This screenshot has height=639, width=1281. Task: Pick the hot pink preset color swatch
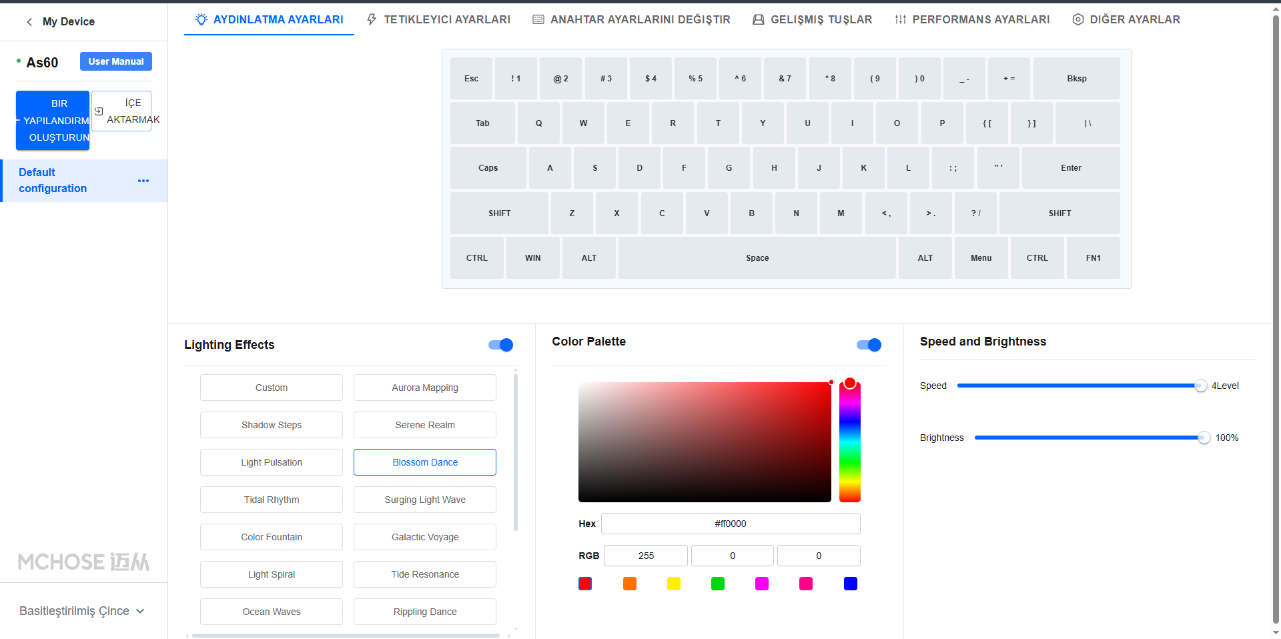806,584
